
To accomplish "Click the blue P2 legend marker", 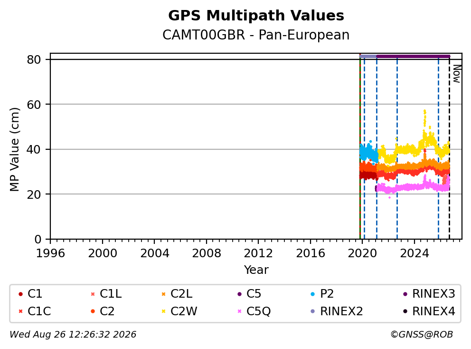I will (313, 294).
